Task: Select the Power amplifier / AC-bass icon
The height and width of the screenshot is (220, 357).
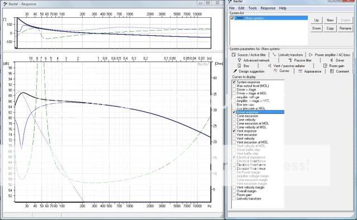Action: point(311,55)
